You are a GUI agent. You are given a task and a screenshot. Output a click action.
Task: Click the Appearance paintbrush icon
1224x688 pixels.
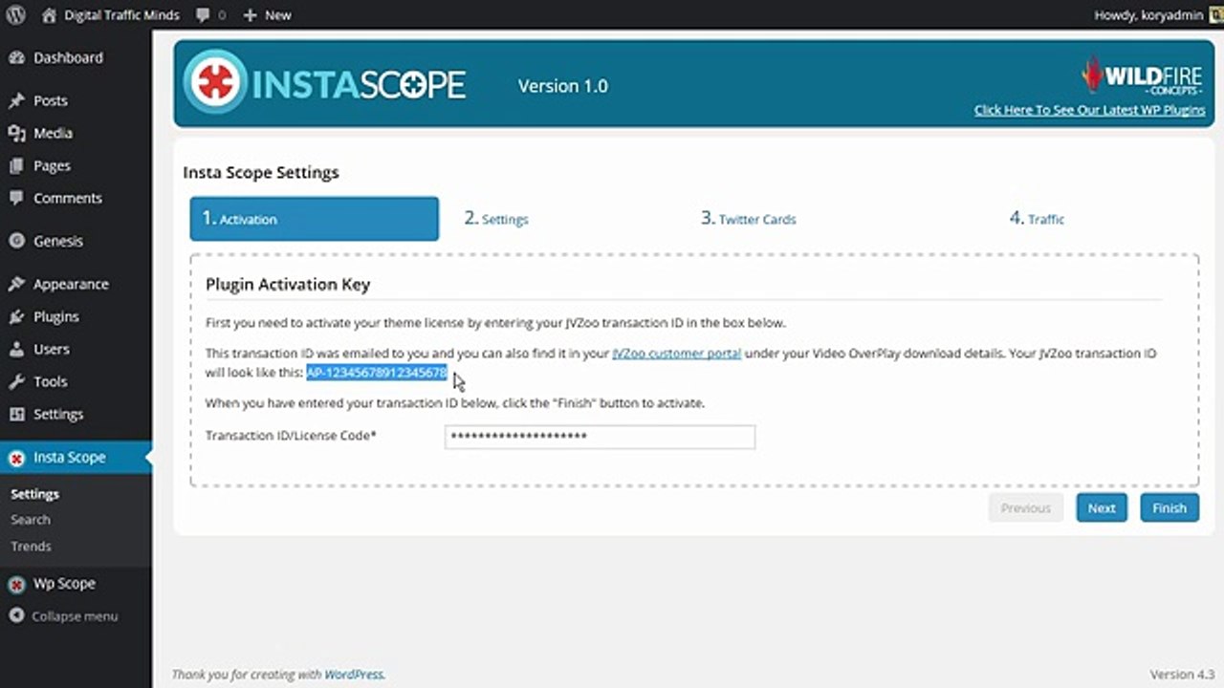pyautogui.click(x=16, y=284)
